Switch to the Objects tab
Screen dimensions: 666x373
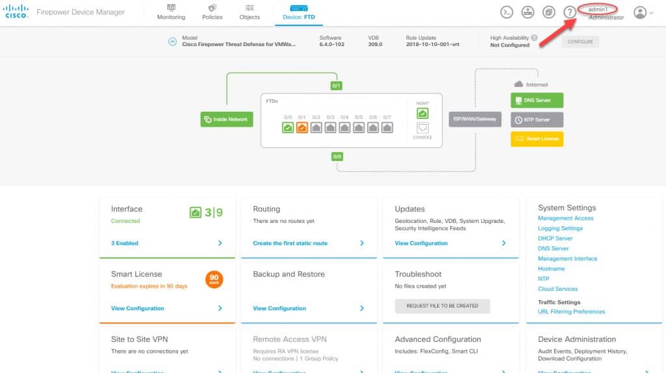click(250, 12)
